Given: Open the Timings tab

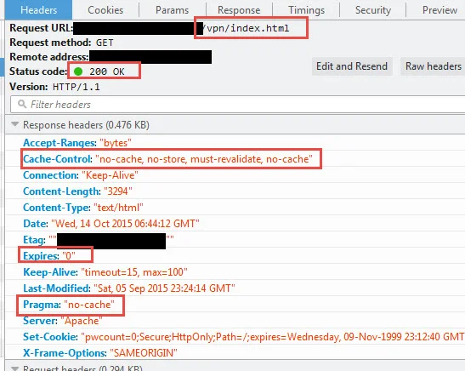Looking at the screenshot, I should 306,10.
